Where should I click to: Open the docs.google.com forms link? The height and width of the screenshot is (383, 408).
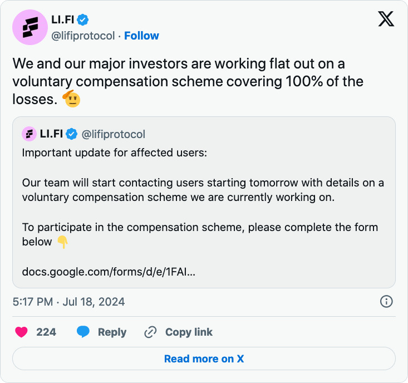(109, 272)
